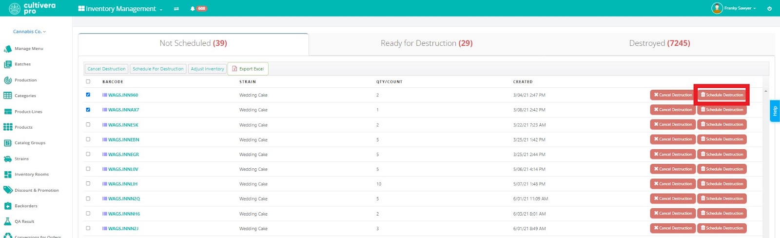Click the Help side tab
This screenshot has width=780, height=238.
(775, 111)
